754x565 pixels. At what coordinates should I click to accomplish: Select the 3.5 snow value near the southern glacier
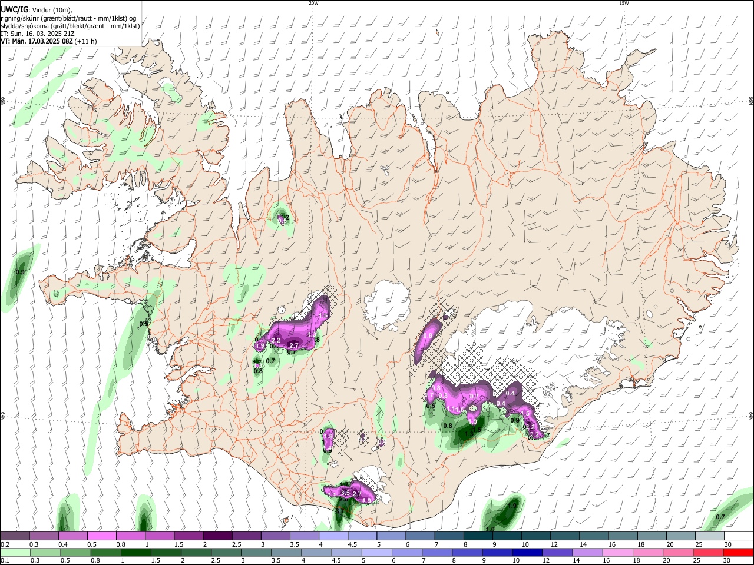345,493
